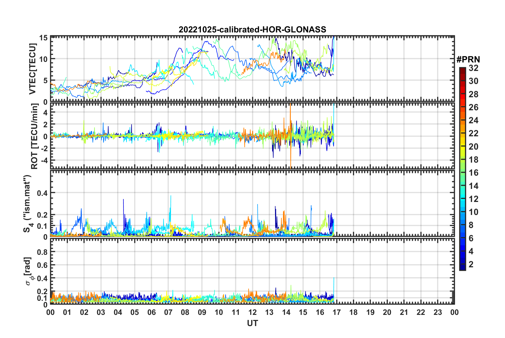The image size is (505, 338).
Task: Click x-axis tick label 15
Action: tap(303, 312)
